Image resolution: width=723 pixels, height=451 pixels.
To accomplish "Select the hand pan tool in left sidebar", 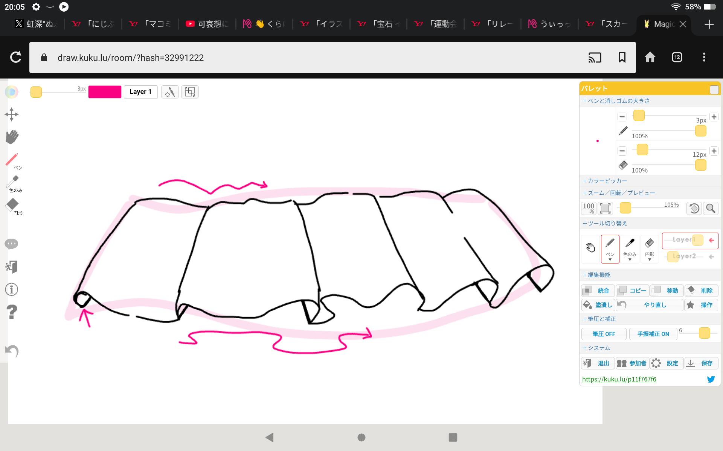I will [12, 137].
